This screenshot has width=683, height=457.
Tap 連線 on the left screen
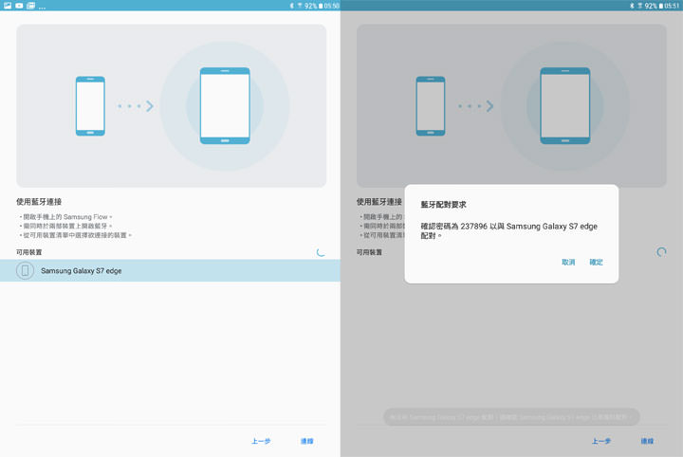tap(306, 441)
